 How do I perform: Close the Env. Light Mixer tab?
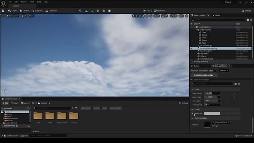click(x=230, y=66)
